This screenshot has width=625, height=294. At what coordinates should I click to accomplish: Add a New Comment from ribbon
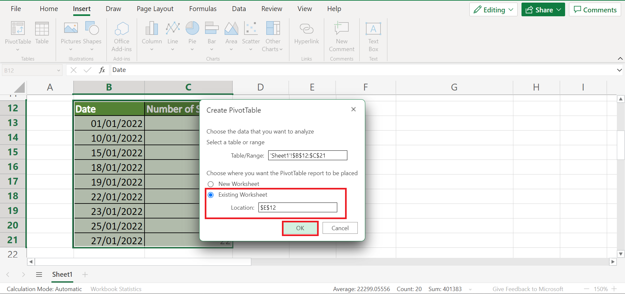pyautogui.click(x=341, y=29)
